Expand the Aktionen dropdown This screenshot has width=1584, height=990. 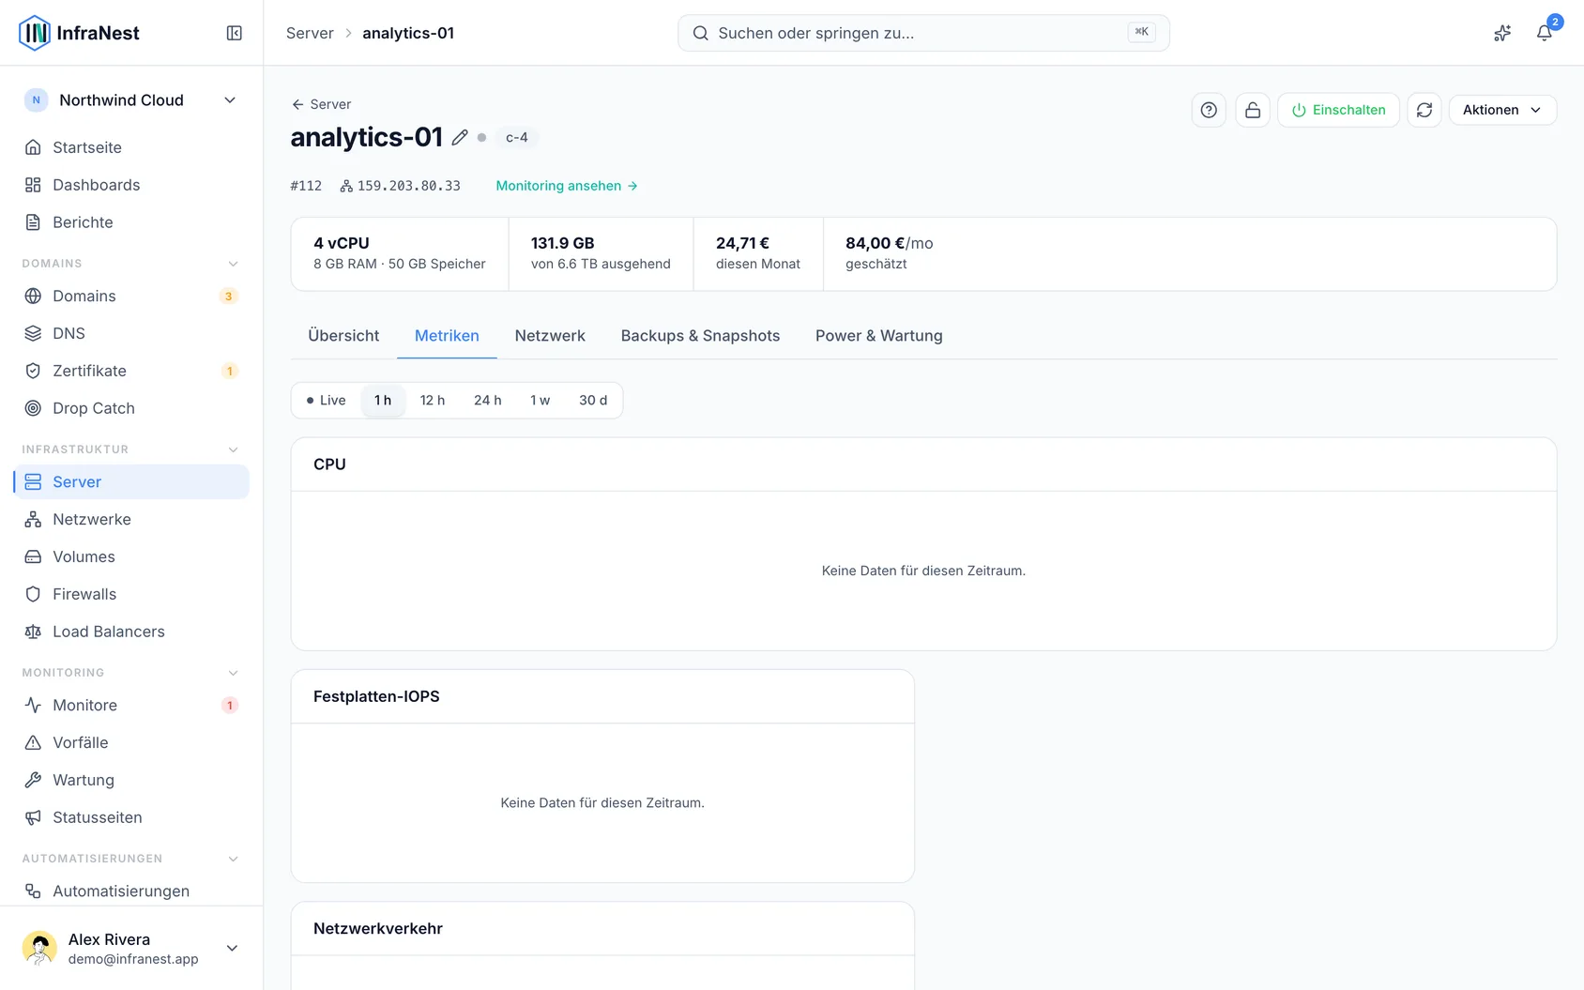1502,110
